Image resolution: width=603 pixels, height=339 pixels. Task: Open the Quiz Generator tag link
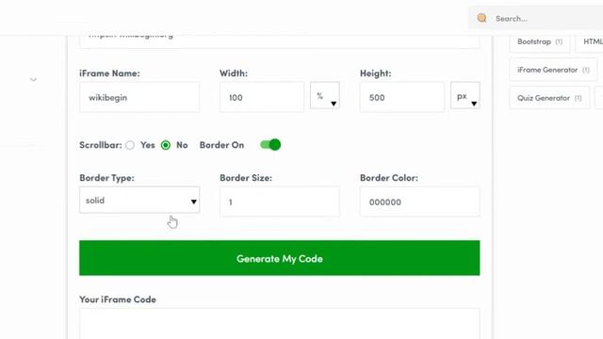coord(549,98)
